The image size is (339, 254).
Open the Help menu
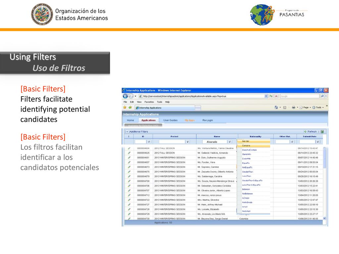[167, 102]
